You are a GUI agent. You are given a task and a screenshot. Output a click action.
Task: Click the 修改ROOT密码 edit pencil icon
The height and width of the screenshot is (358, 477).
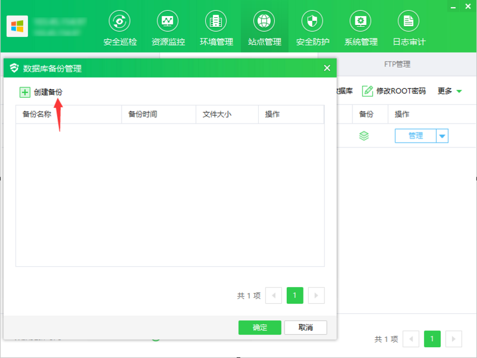(367, 91)
